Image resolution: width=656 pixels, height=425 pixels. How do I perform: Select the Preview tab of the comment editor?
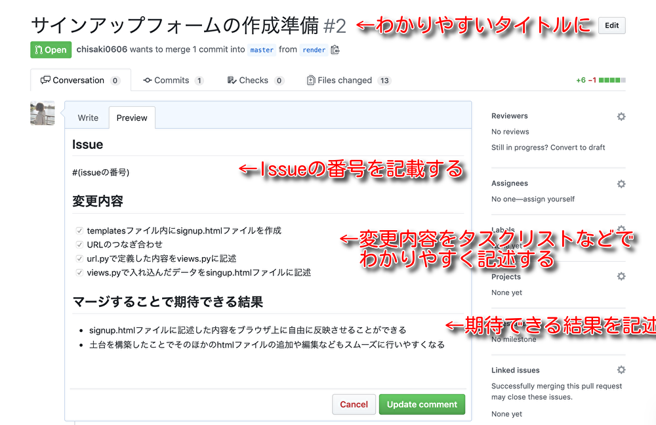[132, 118]
